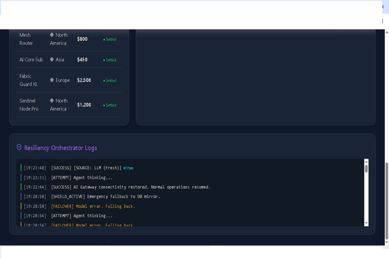Click the log panel scroll-down arrow
This screenshot has width=389, height=259.
point(366,223)
